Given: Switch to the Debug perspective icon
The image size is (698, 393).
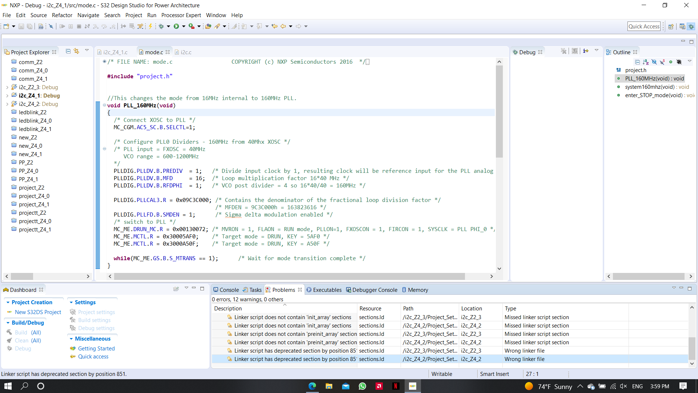Looking at the screenshot, I should [691, 26].
